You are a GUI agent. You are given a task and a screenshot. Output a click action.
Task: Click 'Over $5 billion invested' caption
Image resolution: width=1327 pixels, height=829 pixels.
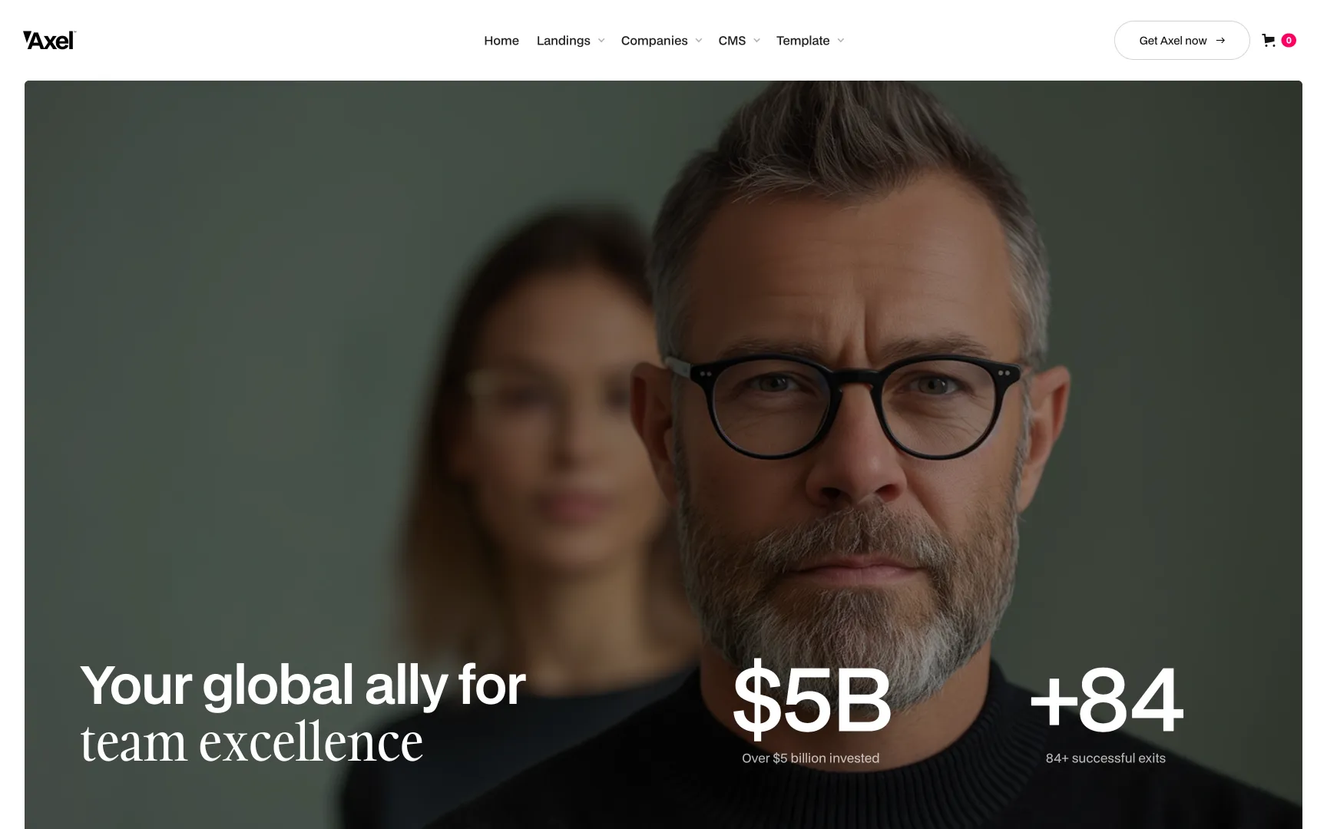tap(811, 758)
